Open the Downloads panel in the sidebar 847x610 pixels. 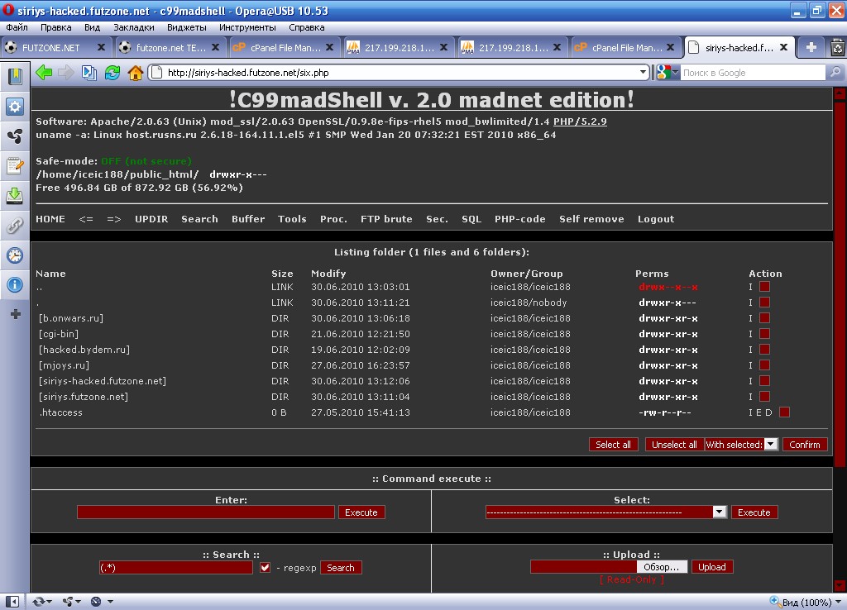[x=14, y=196]
